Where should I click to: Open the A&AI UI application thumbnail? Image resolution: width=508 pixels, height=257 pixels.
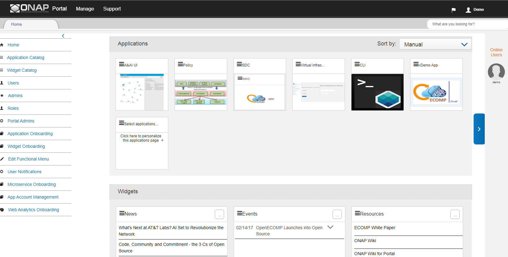142,92
